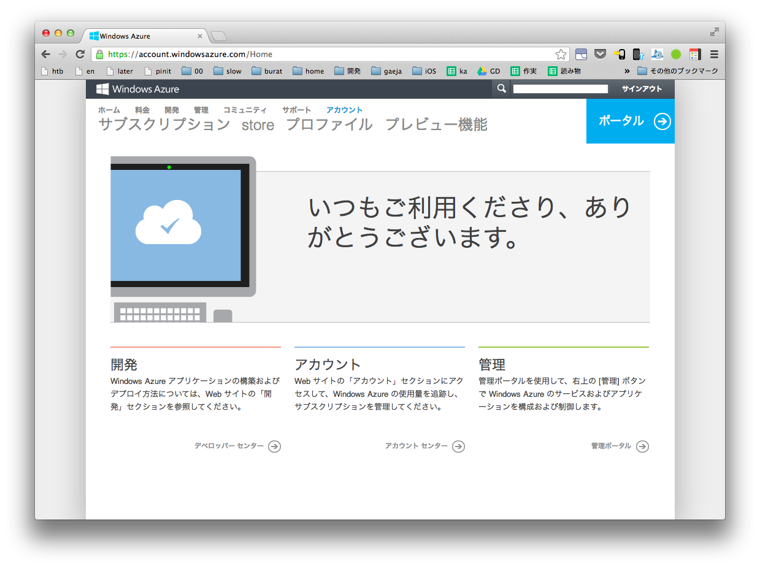
Task: Open the ka spreadsheet bookmark
Action: point(457,71)
